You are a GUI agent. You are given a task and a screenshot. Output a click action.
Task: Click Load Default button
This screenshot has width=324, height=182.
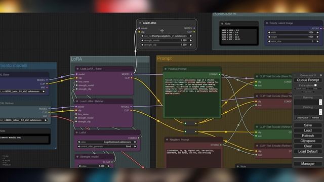(308, 151)
